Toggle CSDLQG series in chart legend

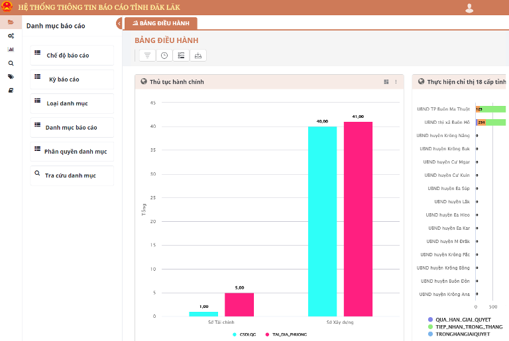pos(243,334)
